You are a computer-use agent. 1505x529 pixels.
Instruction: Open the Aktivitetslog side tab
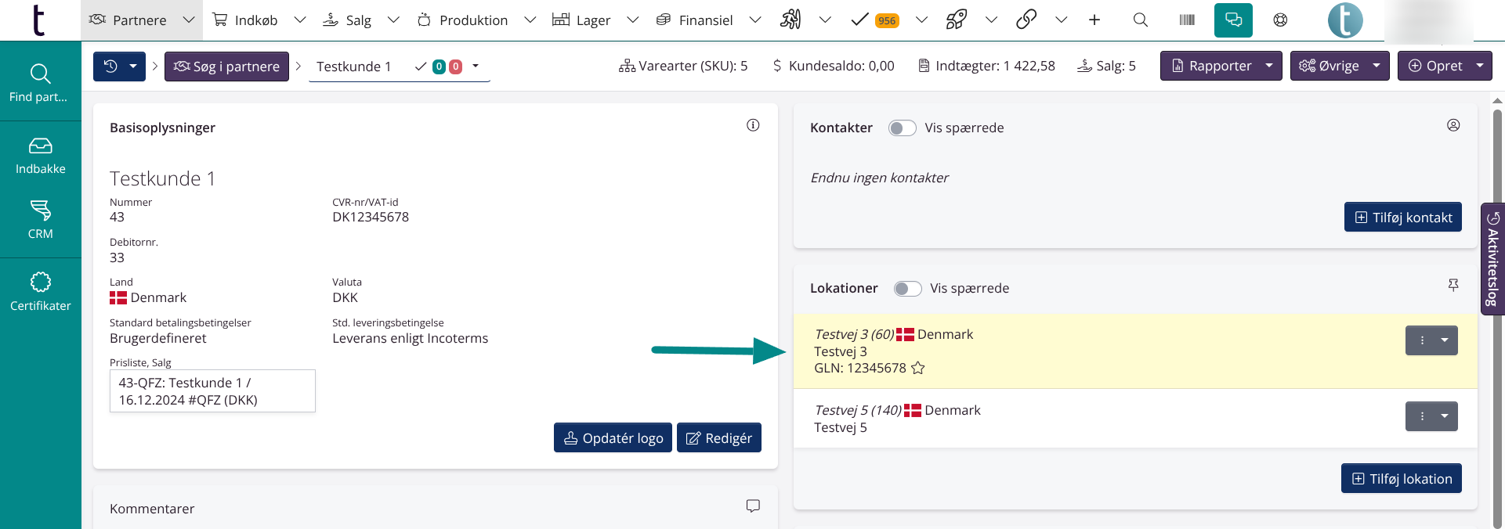coord(1492,259)
